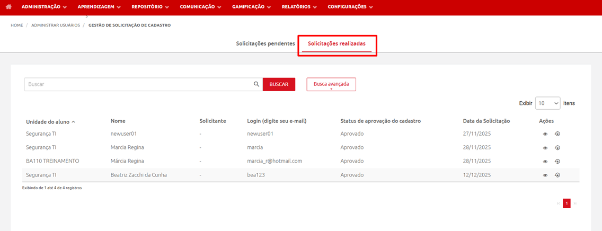Sort by Solicitante column header
This screenshot has width=602, height=231.
[x=213, y=121]
